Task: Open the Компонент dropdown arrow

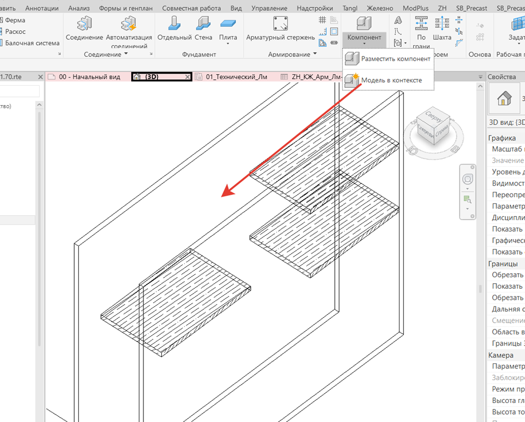Action: click(364, 44)
